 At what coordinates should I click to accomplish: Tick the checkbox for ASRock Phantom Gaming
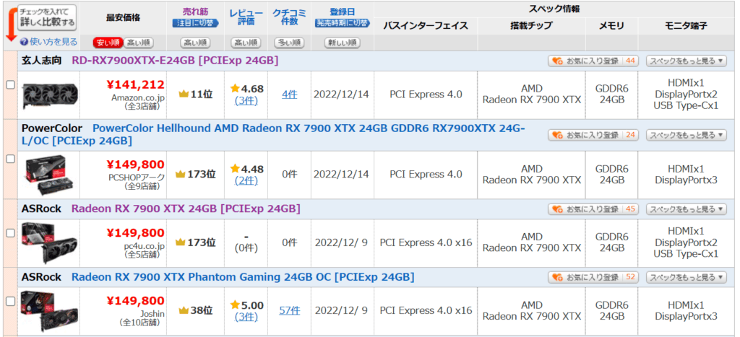tap(10, 301)
